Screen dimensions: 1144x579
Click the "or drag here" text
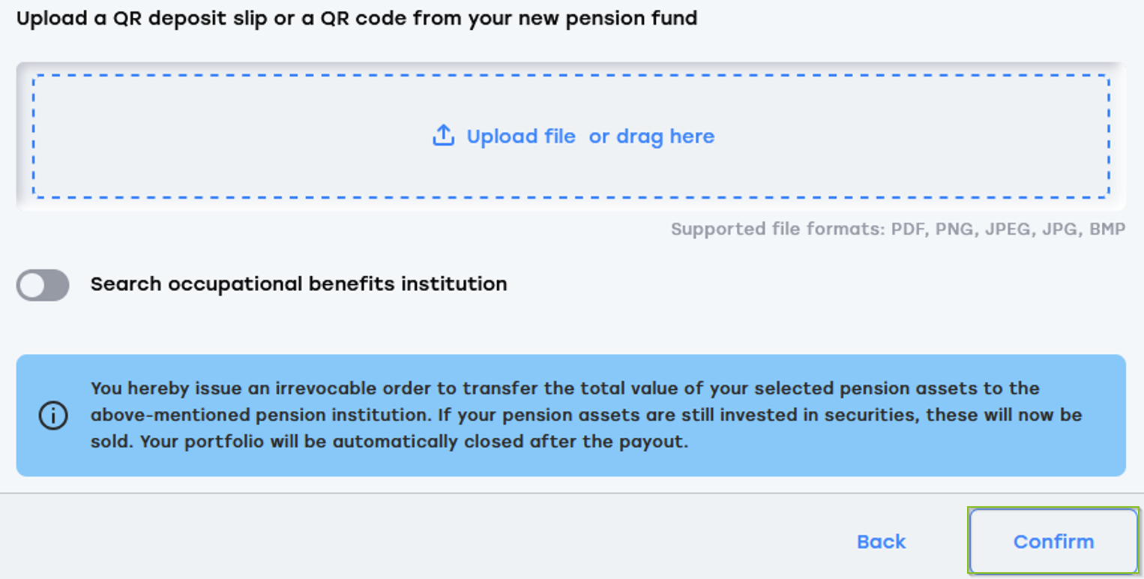pos(651,136)
